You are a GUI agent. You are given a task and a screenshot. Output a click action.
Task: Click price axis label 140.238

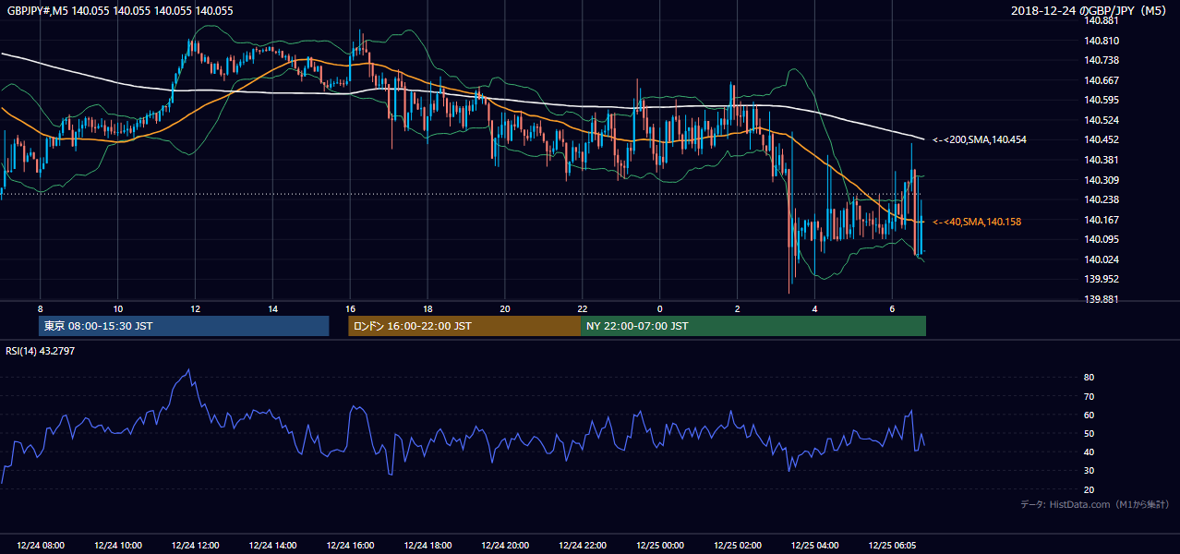(x=1102, y=199)
